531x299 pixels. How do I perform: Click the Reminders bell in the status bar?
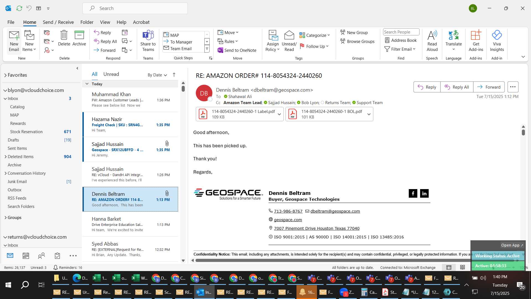click(55, 267)
